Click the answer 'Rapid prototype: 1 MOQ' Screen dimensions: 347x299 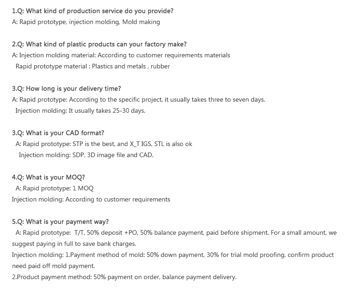[55, 188]
